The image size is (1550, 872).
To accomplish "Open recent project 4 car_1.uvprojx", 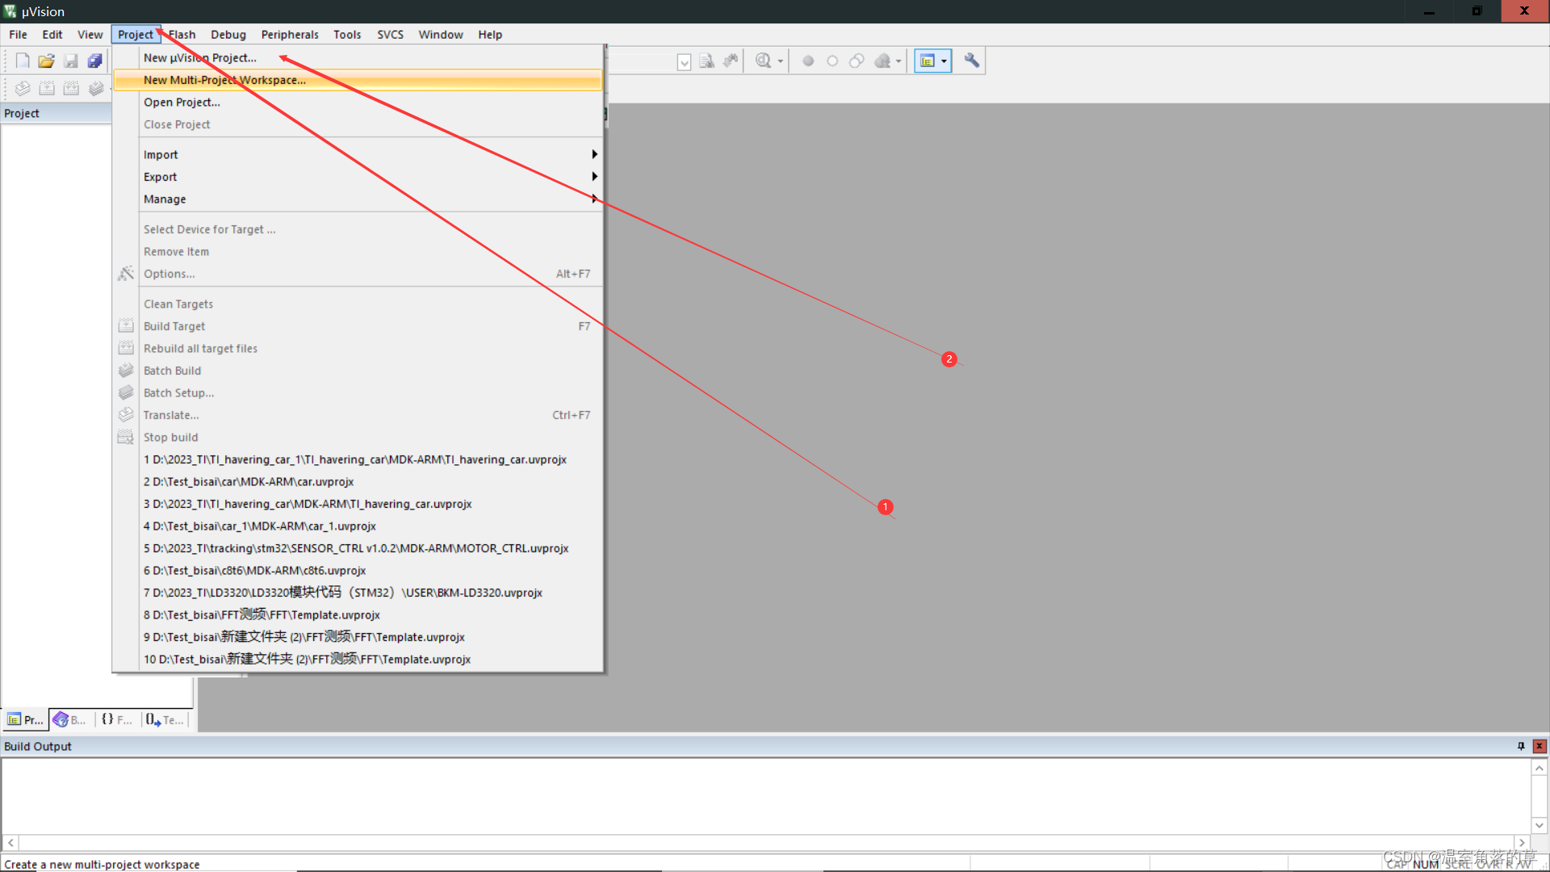I will (358, 526).
